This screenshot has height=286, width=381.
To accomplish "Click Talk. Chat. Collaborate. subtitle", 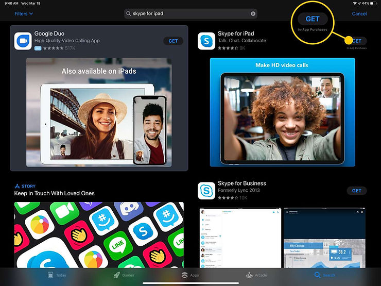I will coord(243,41).
